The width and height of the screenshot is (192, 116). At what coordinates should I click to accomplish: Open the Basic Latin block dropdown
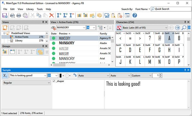click(x=145, y=28)
